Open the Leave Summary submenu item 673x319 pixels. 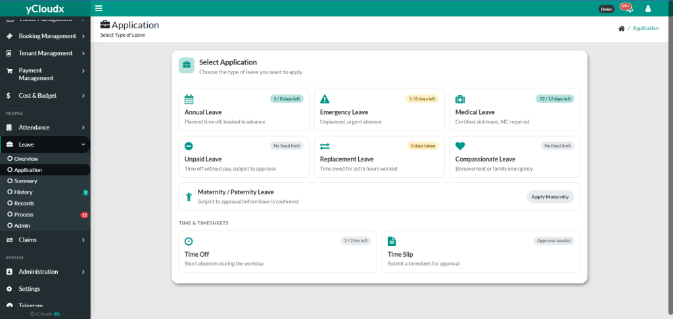45,181
